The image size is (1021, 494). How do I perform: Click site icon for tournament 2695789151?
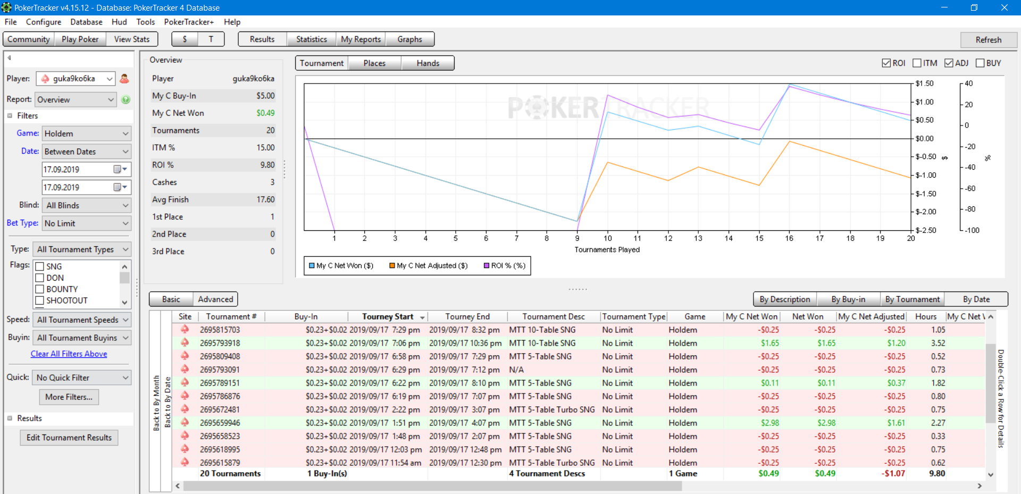click(x=185, y=383)
